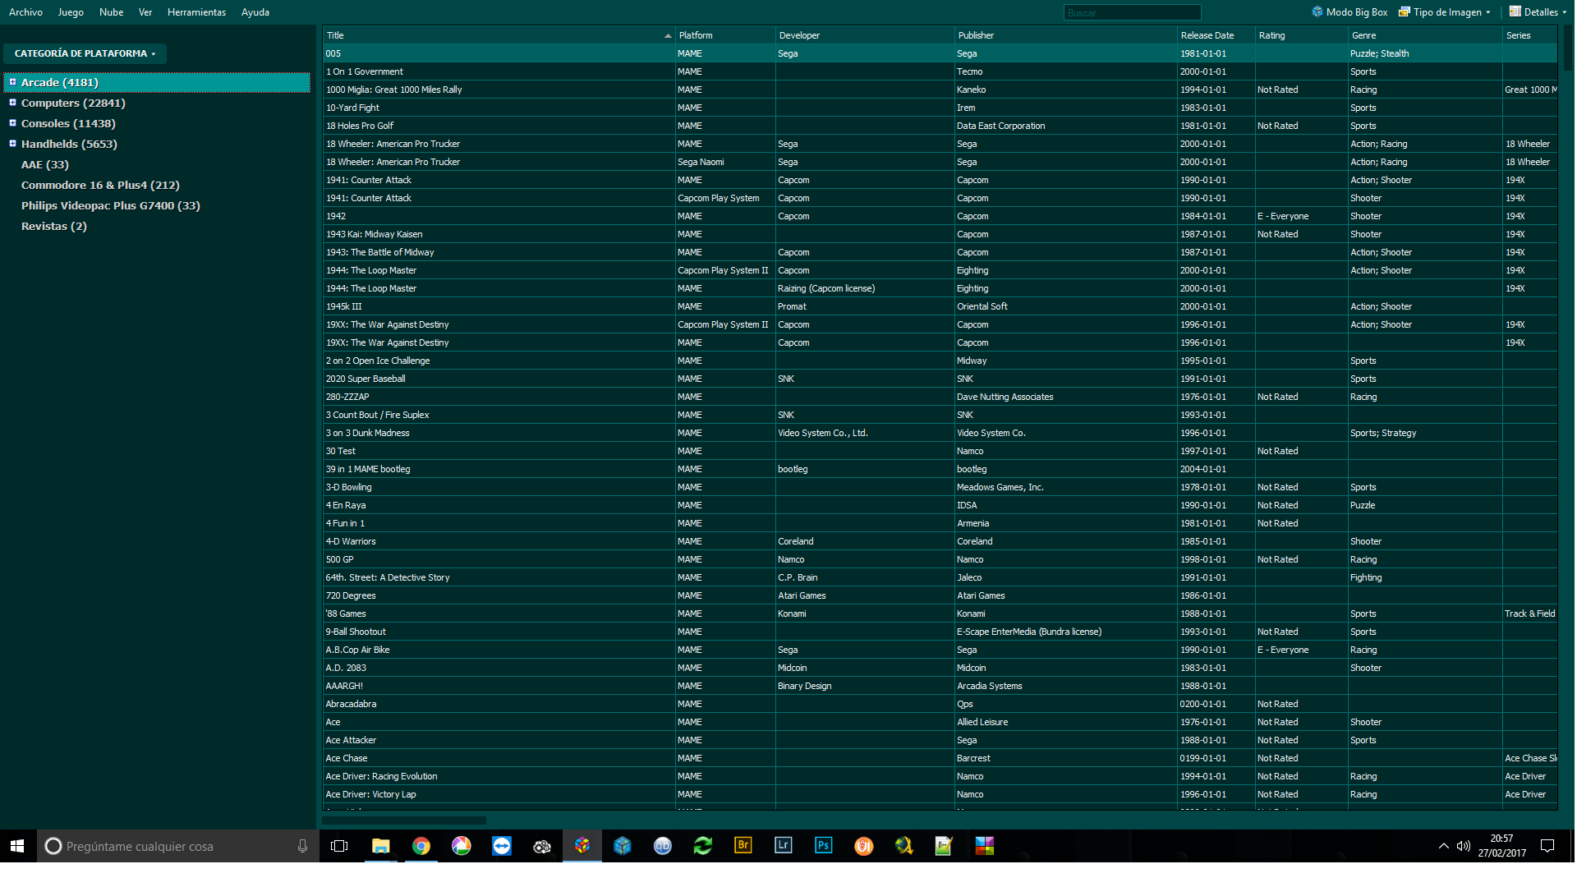Click the Detalles list view icon
The width and height of the screenshot is (1577, 887).
[1515, 11]
